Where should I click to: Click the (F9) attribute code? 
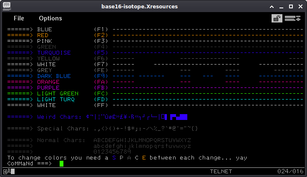(x=101, y=76)
